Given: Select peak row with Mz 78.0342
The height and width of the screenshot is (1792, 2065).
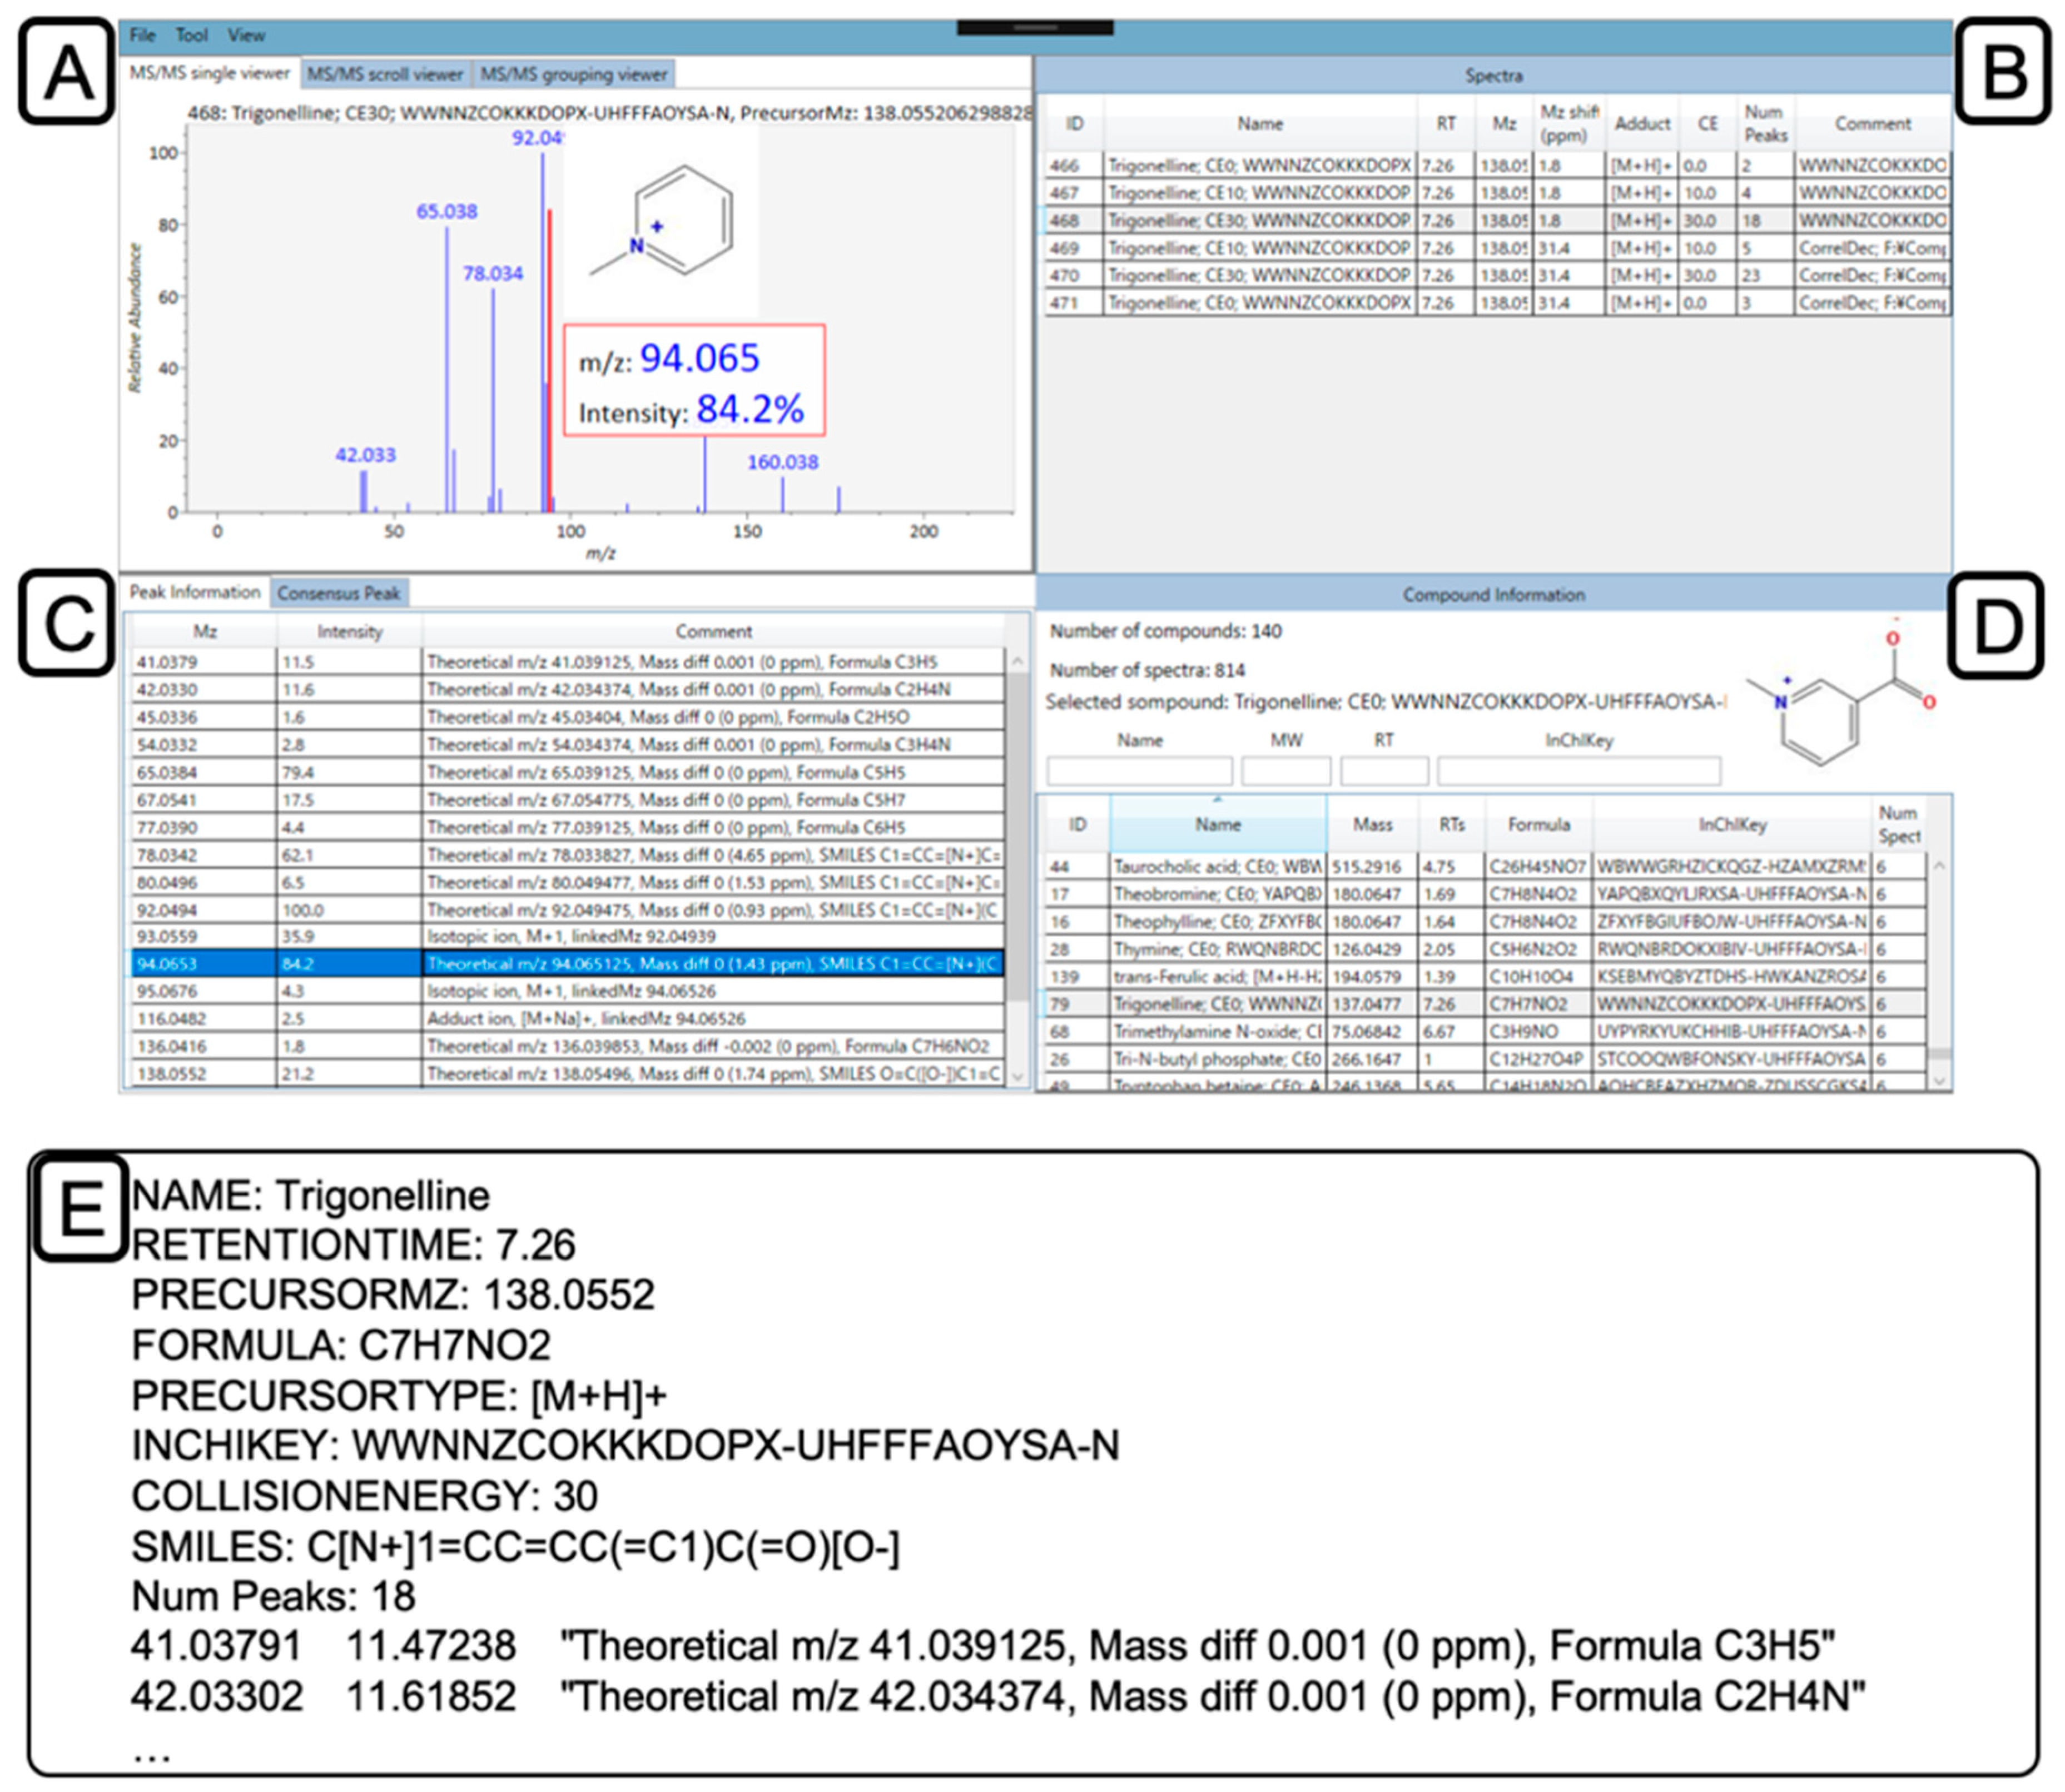Looking at the screenshot, I should pyautogui.click(x=568, y=855).
